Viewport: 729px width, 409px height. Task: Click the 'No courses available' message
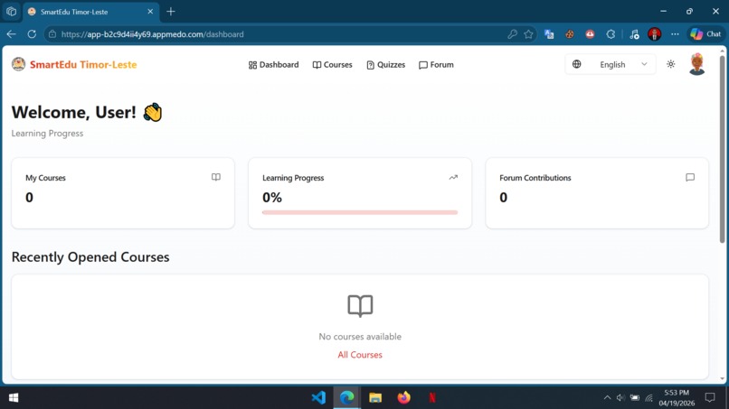click(360, 337)
